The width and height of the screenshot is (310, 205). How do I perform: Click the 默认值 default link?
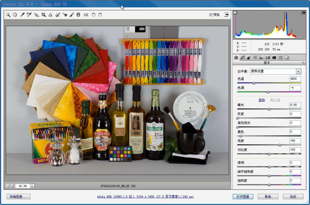[275, 100]
